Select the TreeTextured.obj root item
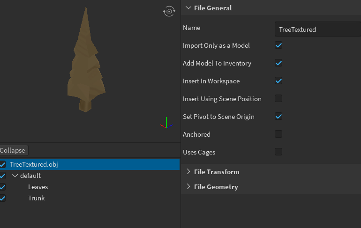The width and height of the screenshot is (361, 228). point(34,164)
